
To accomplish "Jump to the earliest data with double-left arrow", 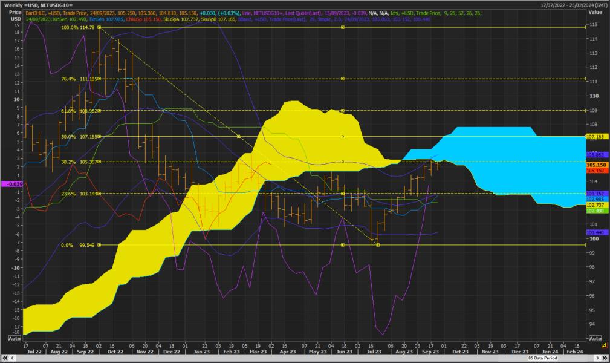I will click(x=5, y=358).
